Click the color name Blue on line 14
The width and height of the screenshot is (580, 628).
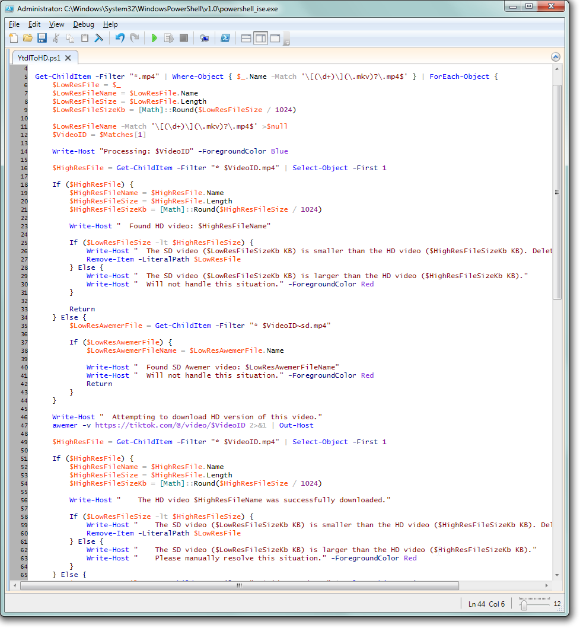tap(279, 151)
